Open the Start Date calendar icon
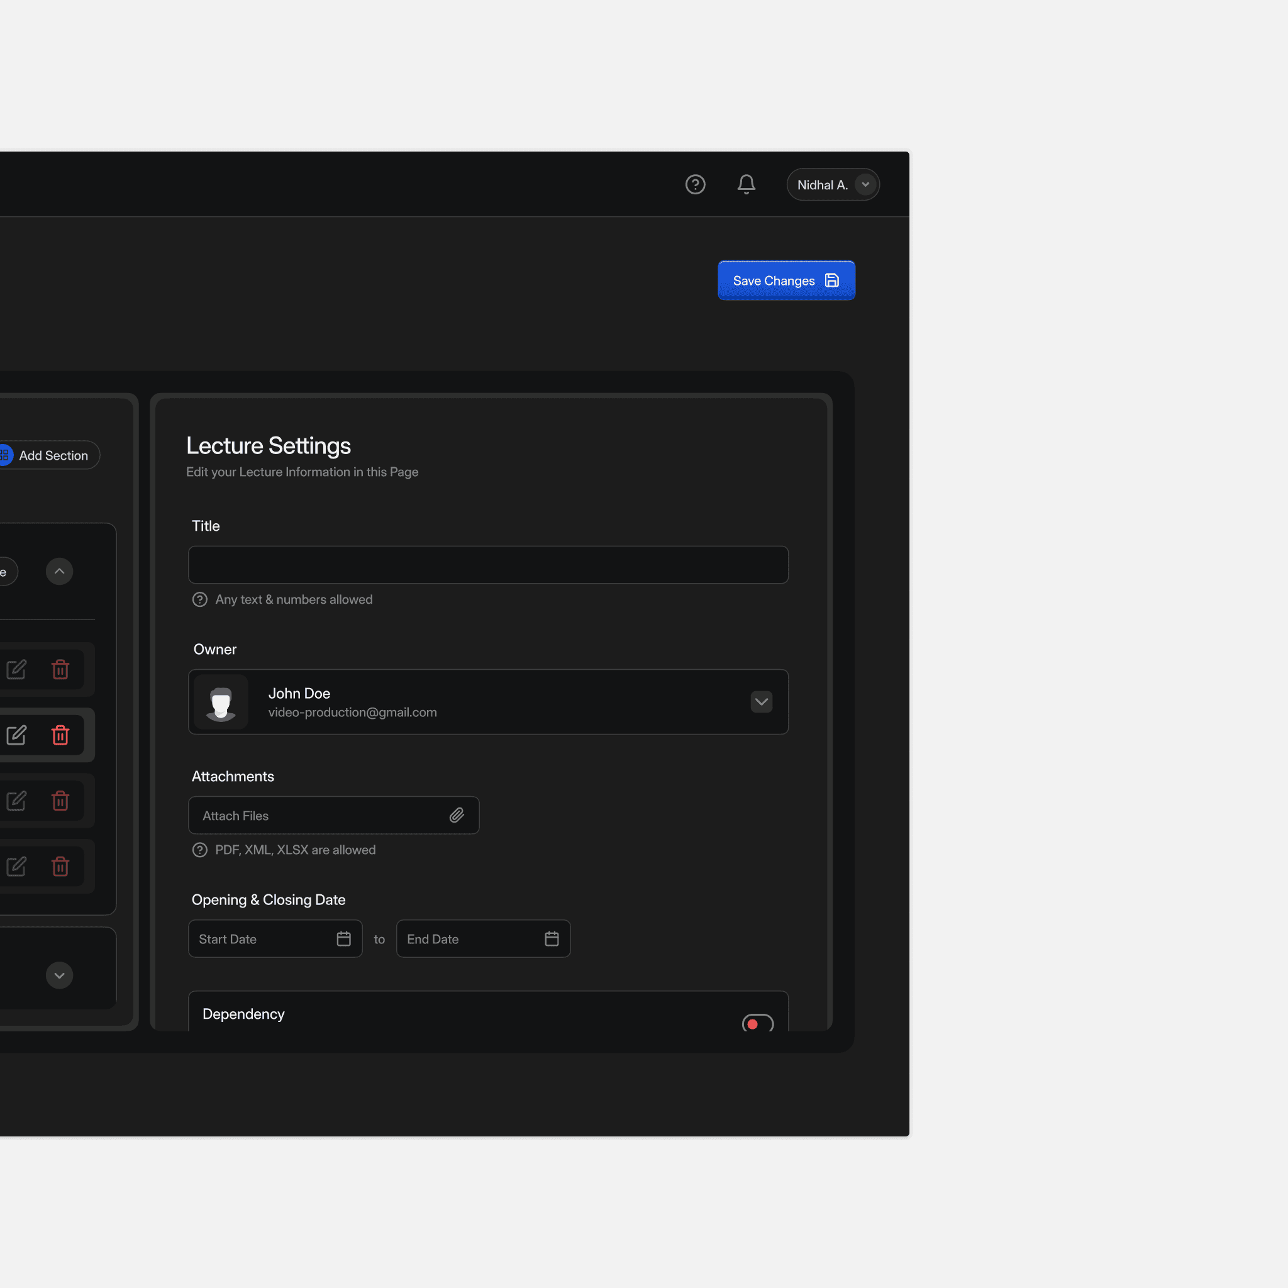This screenshot has width=1288, height=1288. [x=344, y=939]
